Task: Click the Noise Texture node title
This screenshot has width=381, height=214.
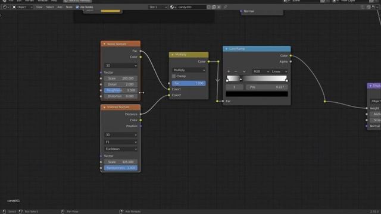Action: point(117,44)
